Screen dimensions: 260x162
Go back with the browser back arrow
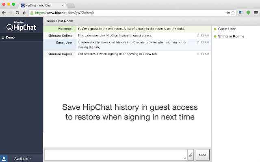coord(4,13)
